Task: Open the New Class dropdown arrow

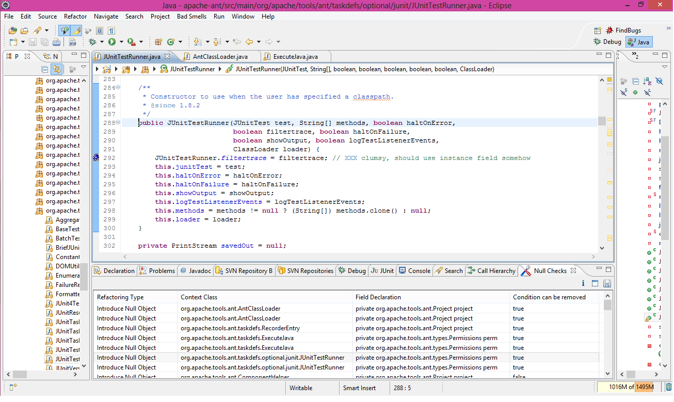Action: [180, 42]
